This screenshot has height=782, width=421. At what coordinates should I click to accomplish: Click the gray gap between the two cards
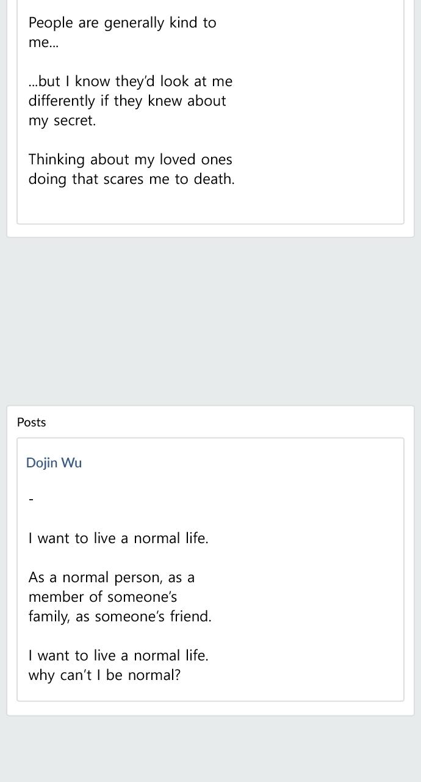tap(210, 321)
